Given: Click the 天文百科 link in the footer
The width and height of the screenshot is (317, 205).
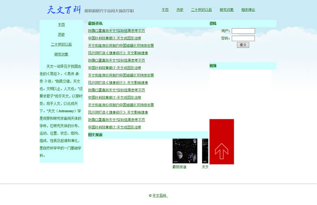Looking at the screenshot, I should click(160, 196).
